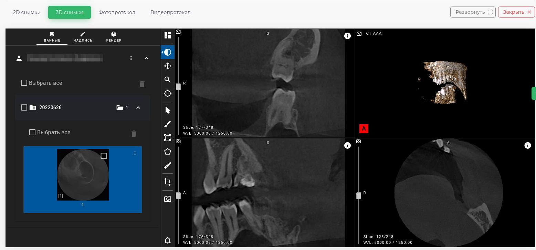Select the polygon region tool
The width and height of the screenshot is (536, 250).
(168, 151)
